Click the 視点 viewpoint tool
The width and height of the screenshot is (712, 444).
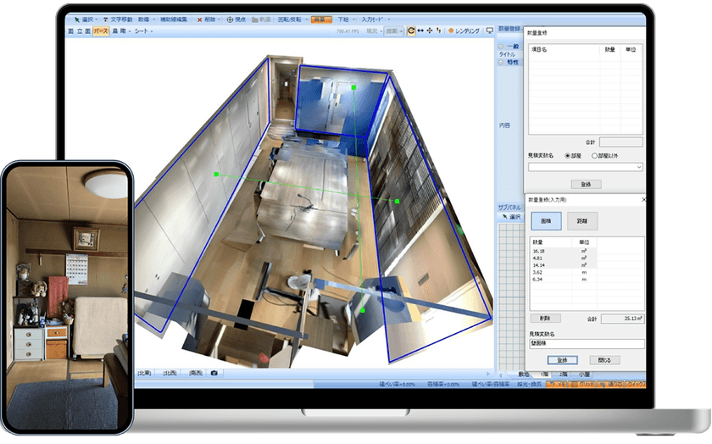click(235, 19)
